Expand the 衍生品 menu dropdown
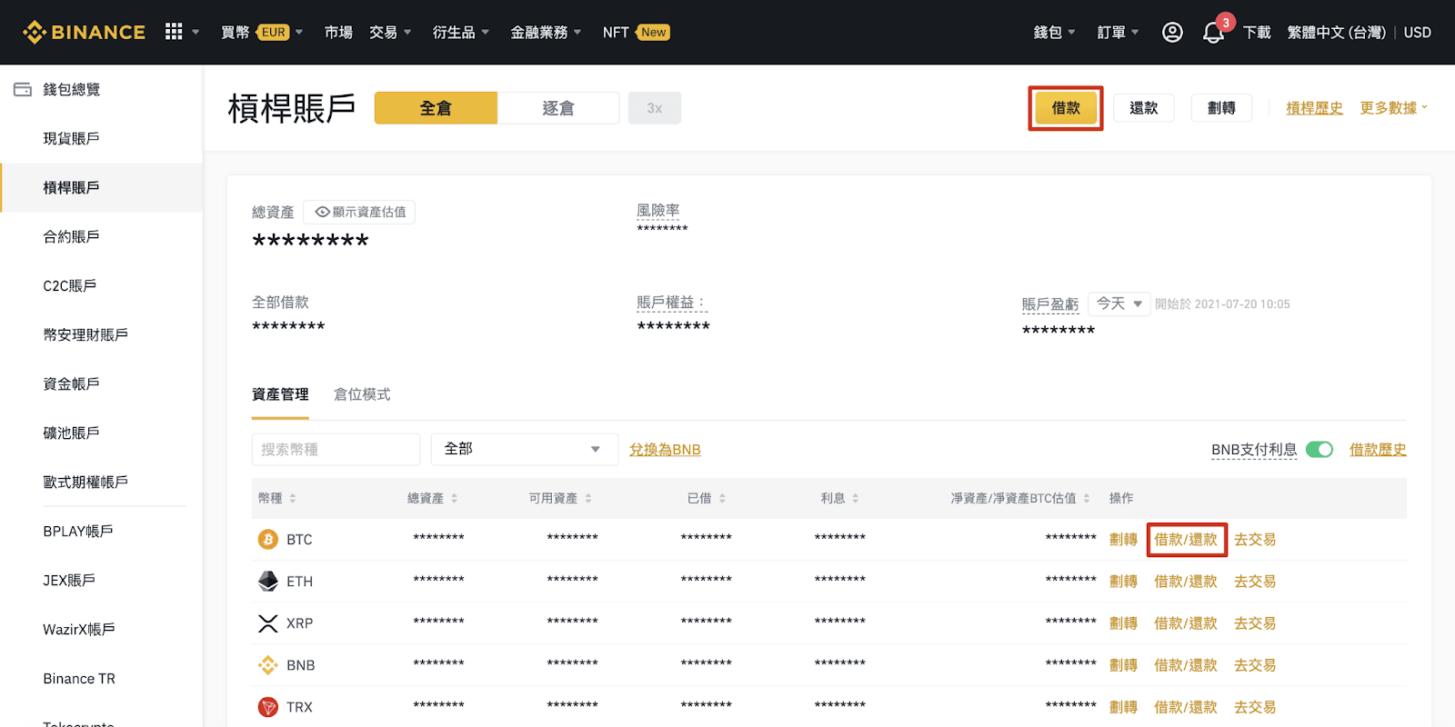 [461, 32]
